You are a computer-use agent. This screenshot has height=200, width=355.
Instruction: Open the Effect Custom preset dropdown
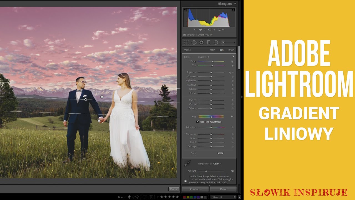pyautogui.click(x=204, y=57)
